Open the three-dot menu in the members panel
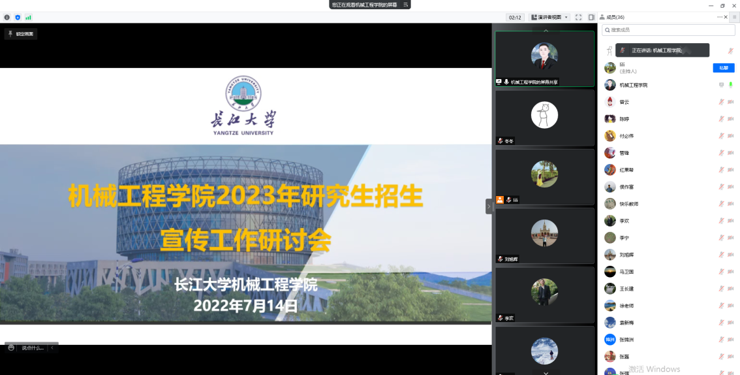Viewport: 740px width, 375px height. tap(720, 17)
